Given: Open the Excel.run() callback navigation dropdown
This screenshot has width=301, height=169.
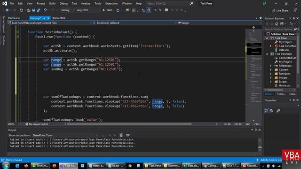Looking at the screenshot, I should (135, 23).
